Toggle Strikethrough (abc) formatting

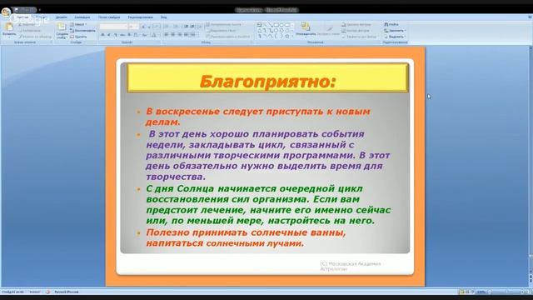point(122,35)
